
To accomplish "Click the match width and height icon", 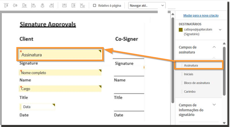I will (x=82, y=5).
